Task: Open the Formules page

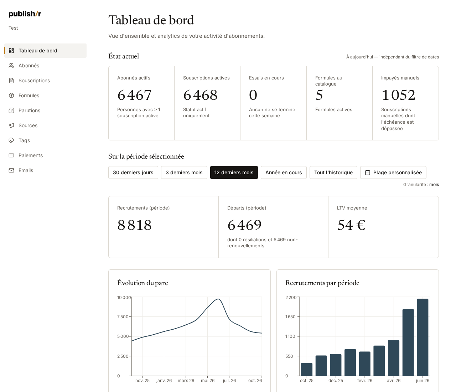Action: pos(45,96)
